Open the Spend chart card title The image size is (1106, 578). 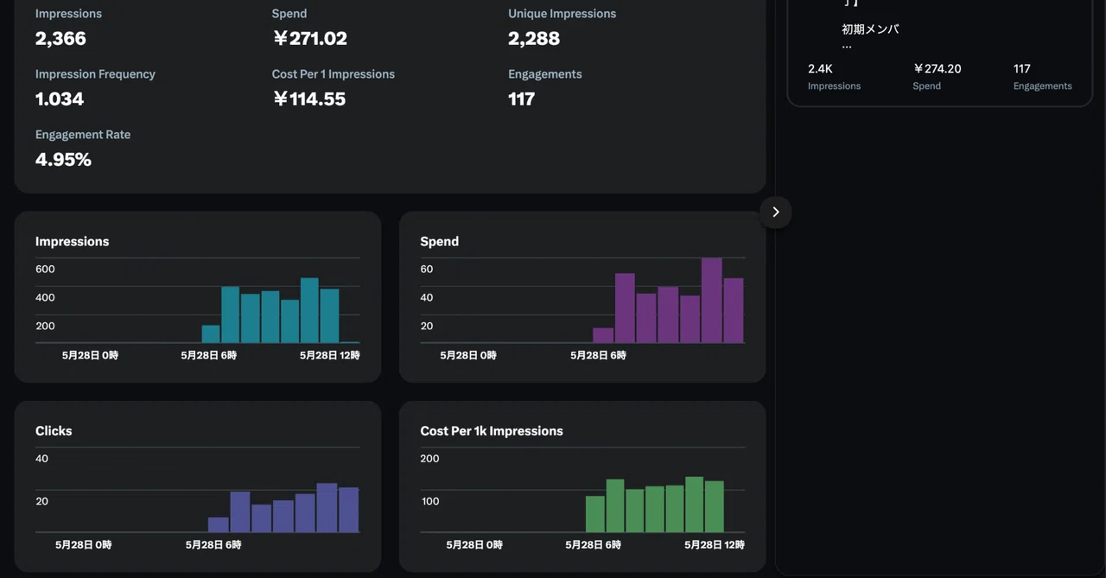[x=439, y=241]
